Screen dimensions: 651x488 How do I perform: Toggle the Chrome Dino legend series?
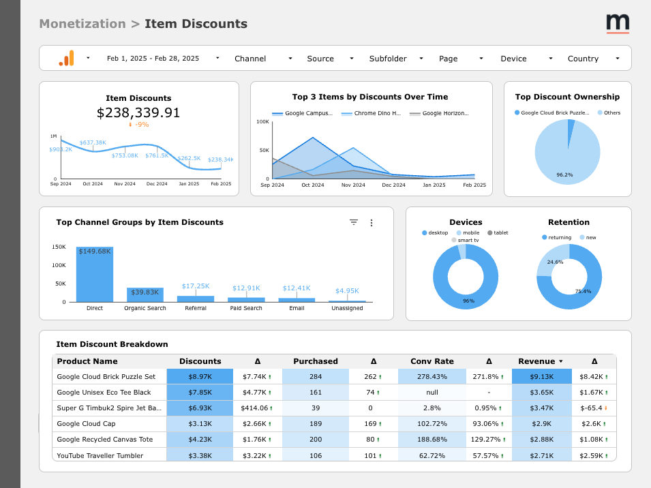pos(371,113)
